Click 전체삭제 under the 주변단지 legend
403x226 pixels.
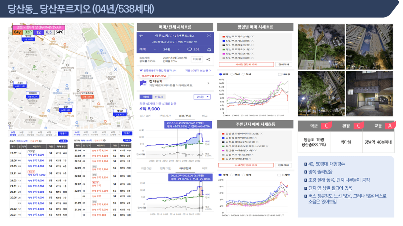[x=283, y=165]
